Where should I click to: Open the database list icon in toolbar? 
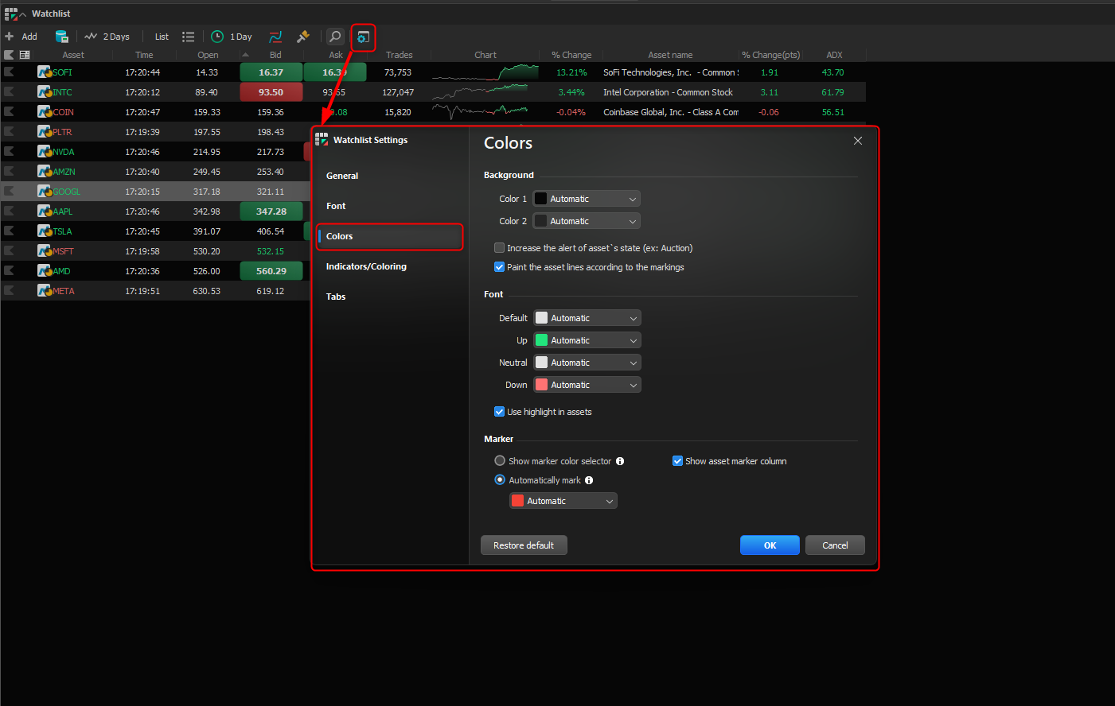61,37
